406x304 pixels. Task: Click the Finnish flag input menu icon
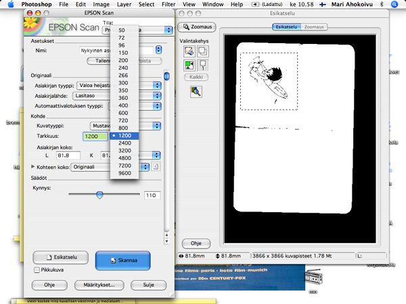pyautogui.click(x=322, y=5)
